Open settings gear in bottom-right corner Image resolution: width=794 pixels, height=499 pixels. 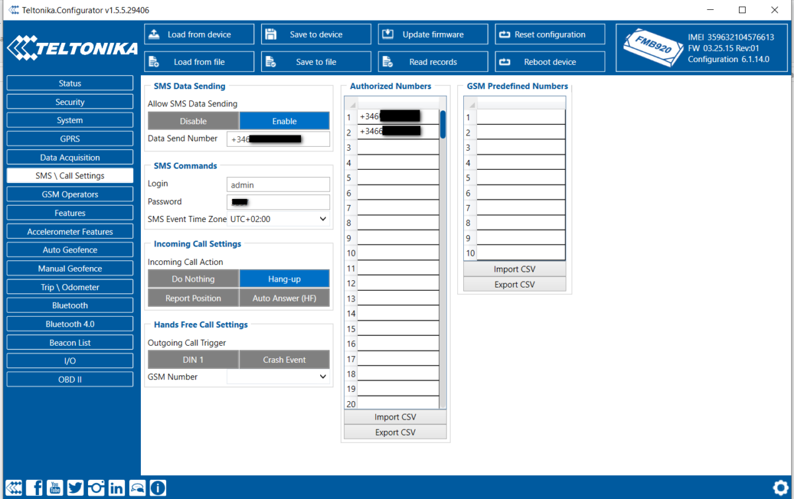coord(779,487)
